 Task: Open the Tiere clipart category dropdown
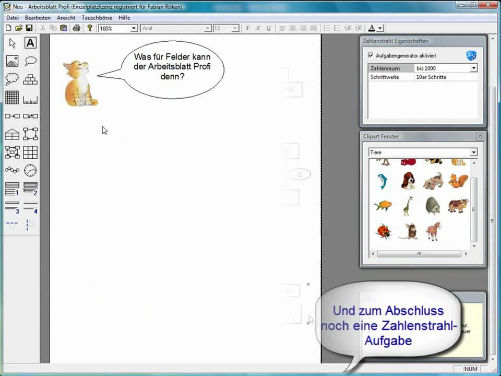tap(473, 152)
